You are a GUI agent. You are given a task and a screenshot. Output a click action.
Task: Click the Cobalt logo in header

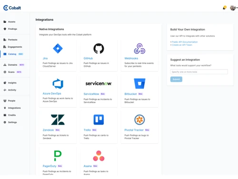pyautogui.click(x=12, y=8)
